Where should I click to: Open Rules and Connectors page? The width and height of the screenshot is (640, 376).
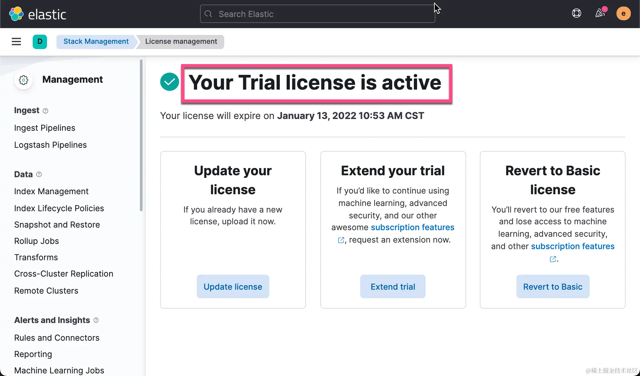57,338
